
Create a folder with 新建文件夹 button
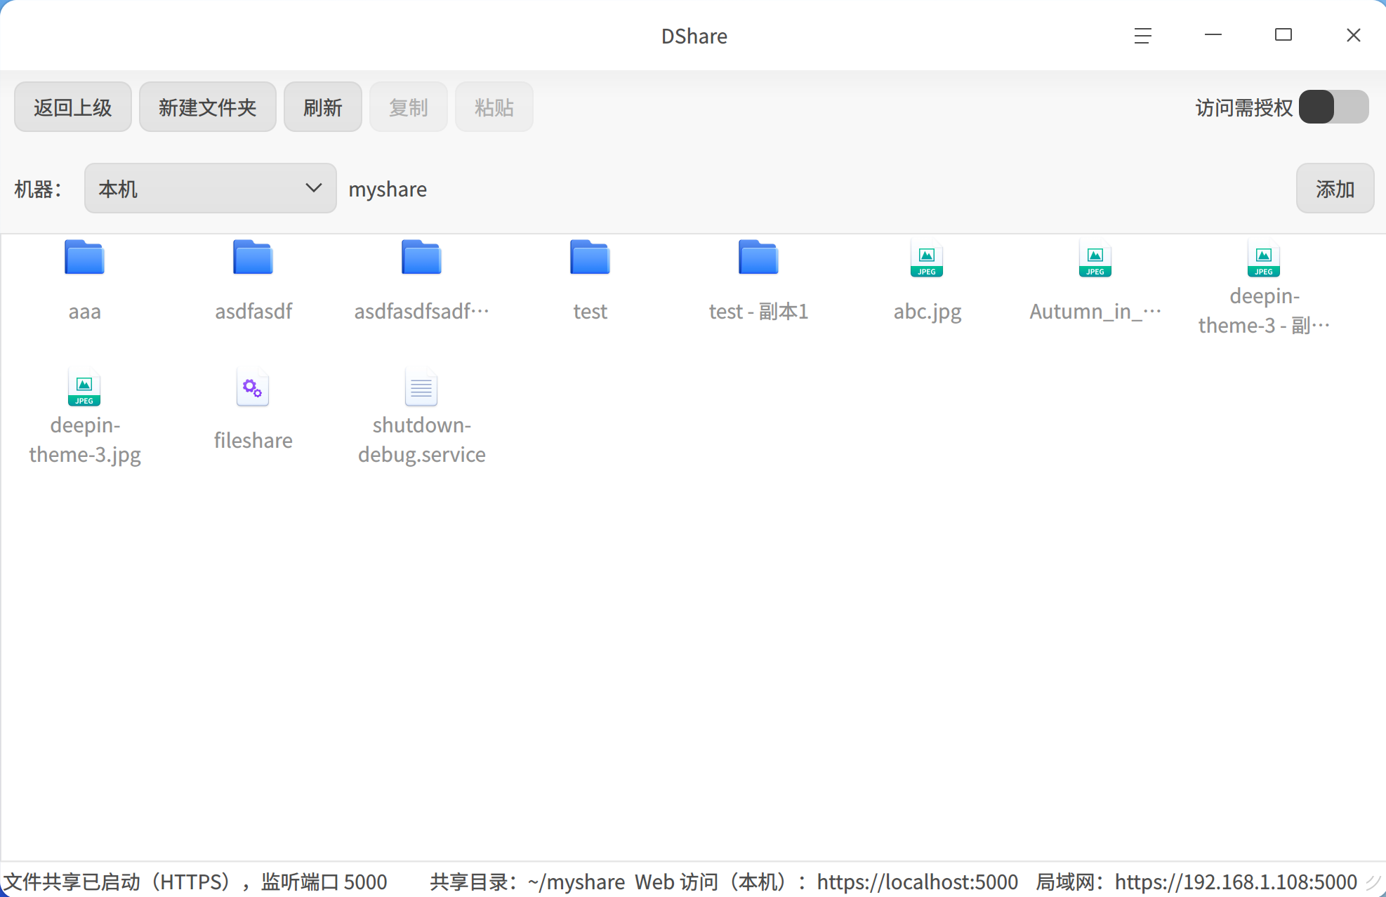(x=208, y=107)
